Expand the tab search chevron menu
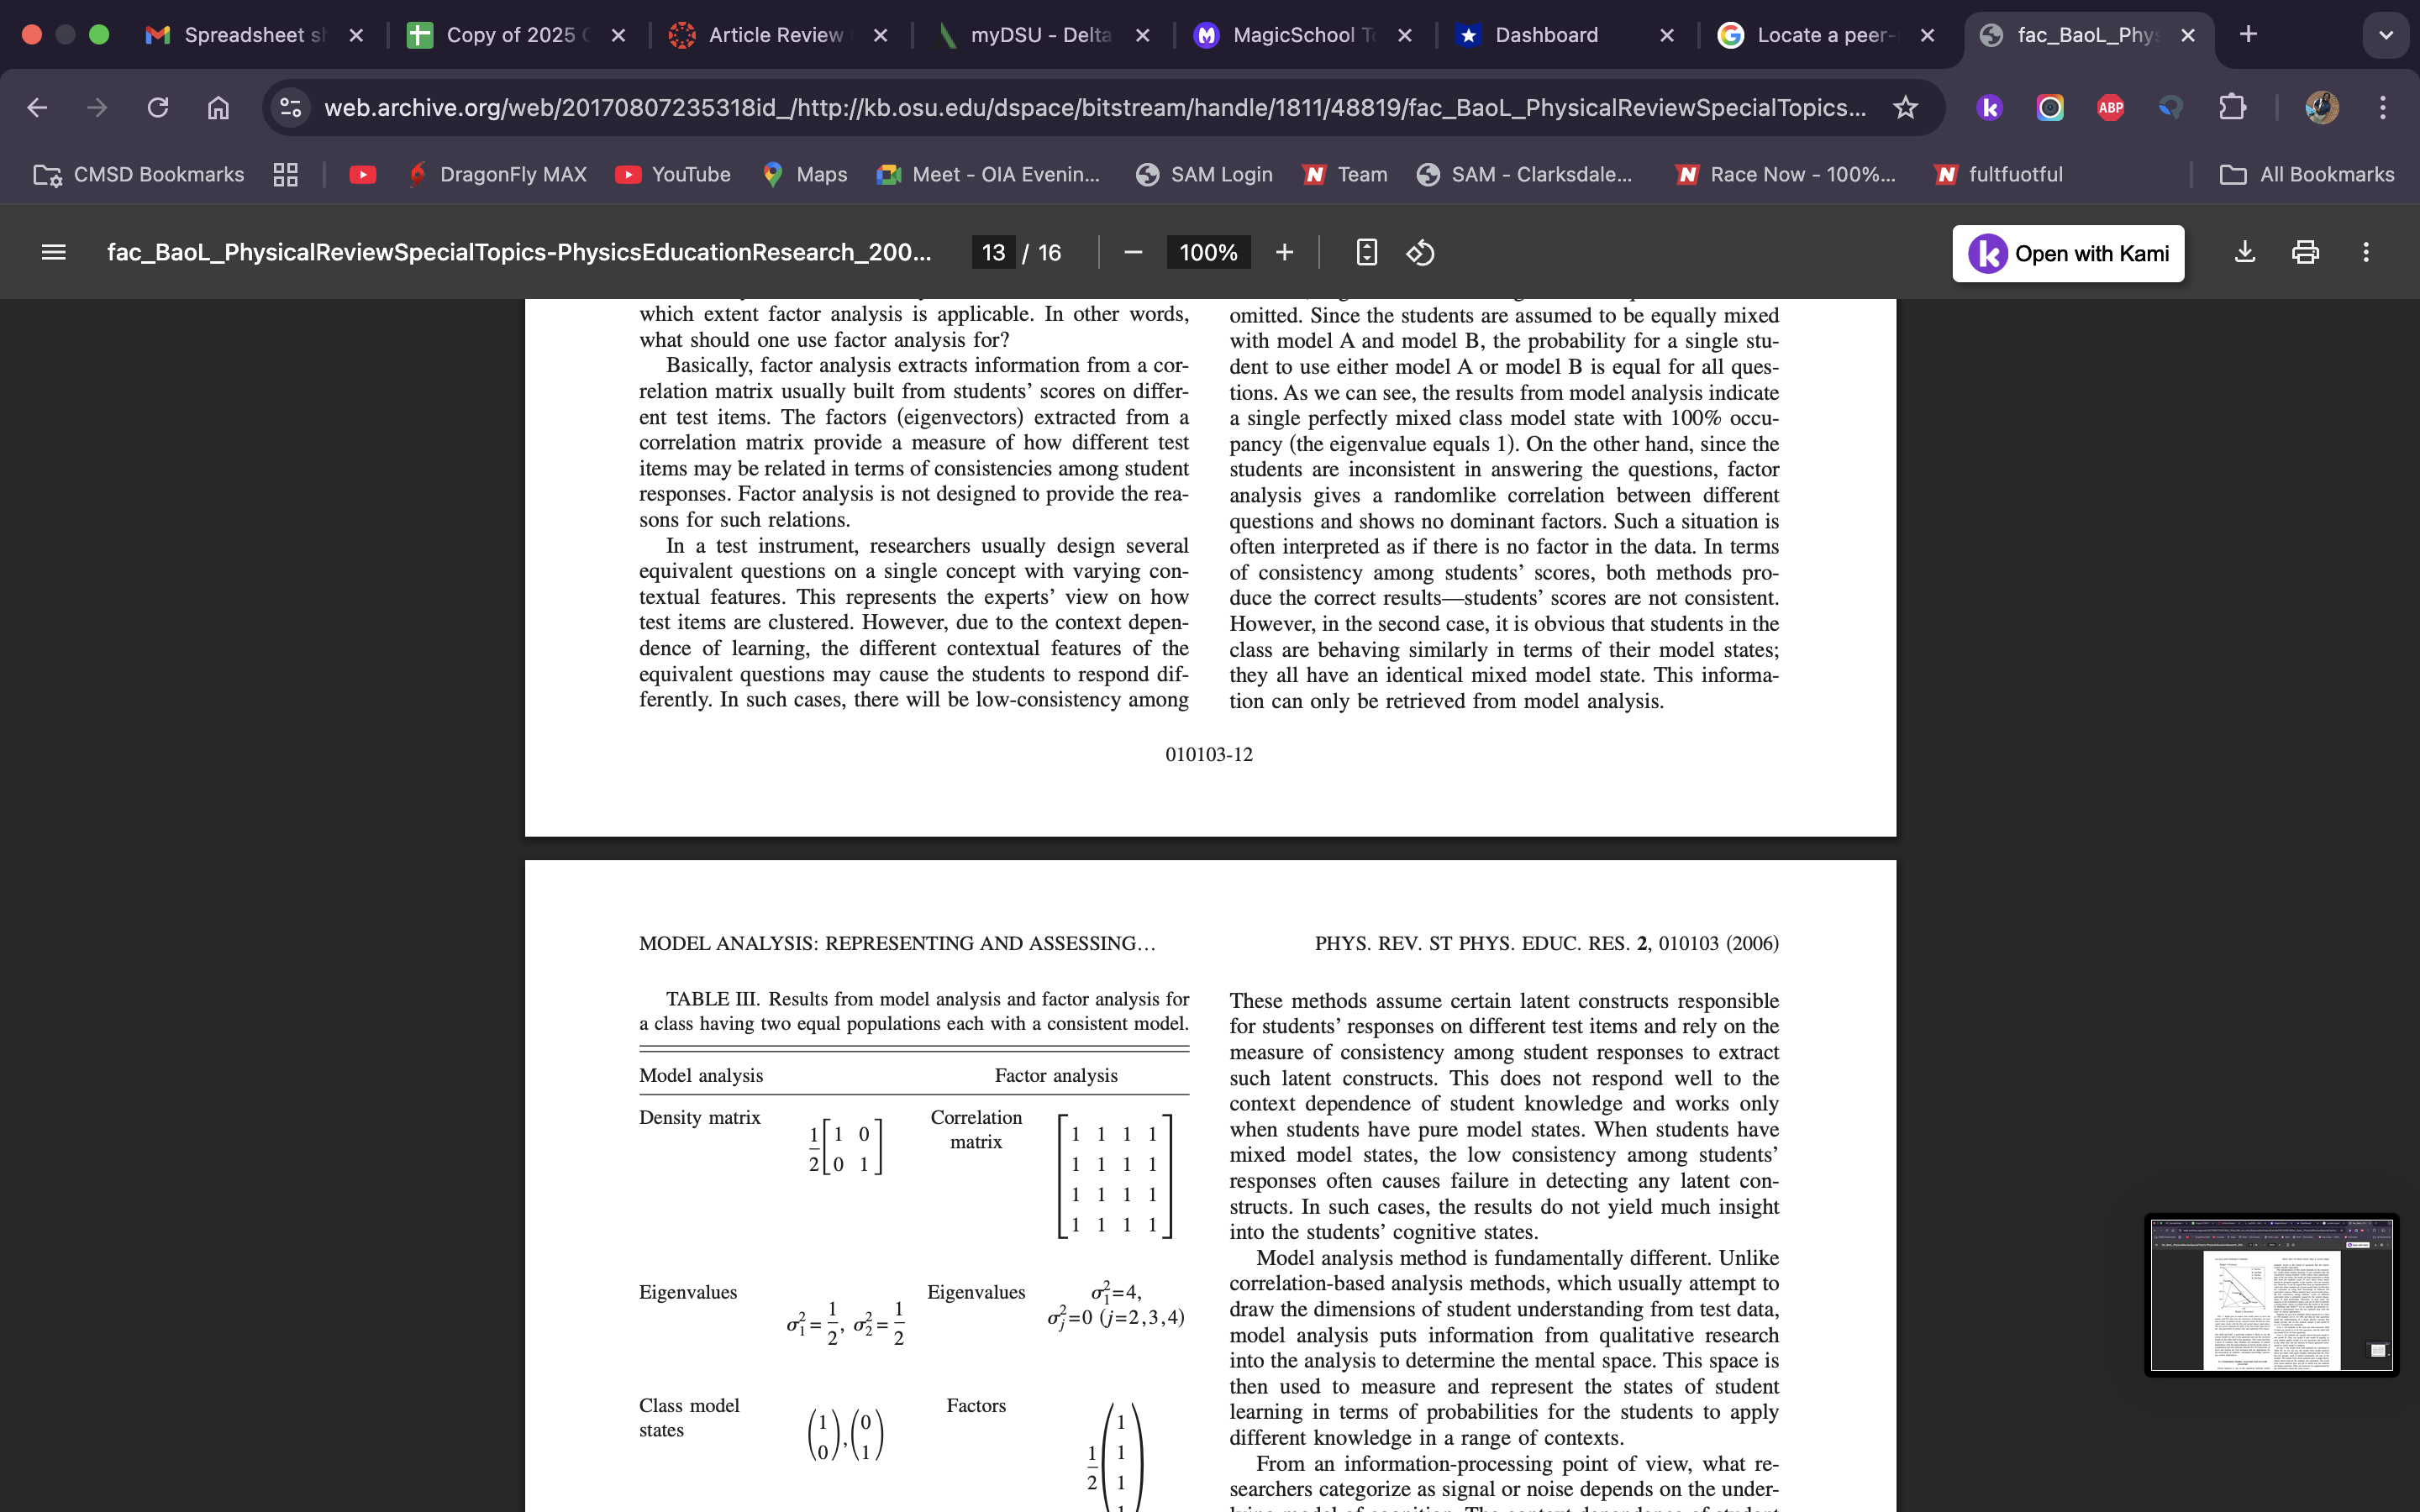This screenshot has height=1512, width=2420. [x=2386, y=35]
